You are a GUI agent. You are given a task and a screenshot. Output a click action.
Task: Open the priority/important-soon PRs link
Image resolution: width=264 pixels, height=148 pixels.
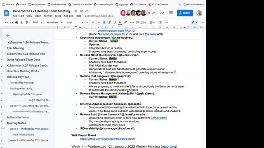[x=114, y=31]
